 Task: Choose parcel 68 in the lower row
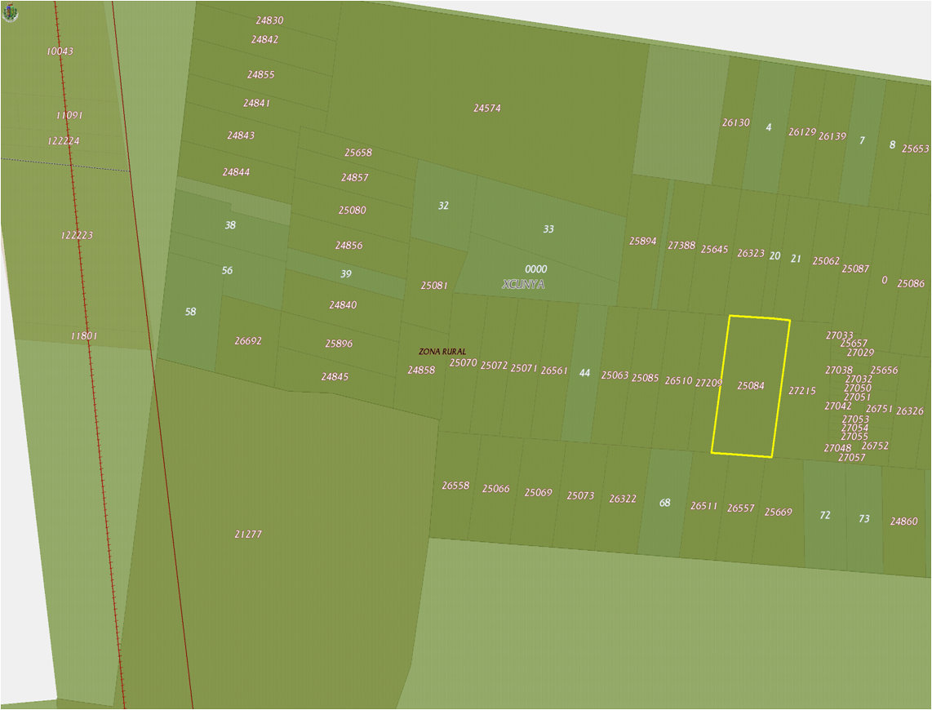(x=664, y=503)
